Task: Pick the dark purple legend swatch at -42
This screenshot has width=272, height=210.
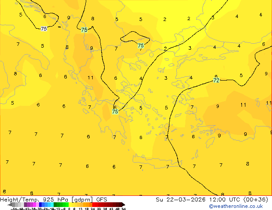Action: pyautogui.click(x=25, y=204)
